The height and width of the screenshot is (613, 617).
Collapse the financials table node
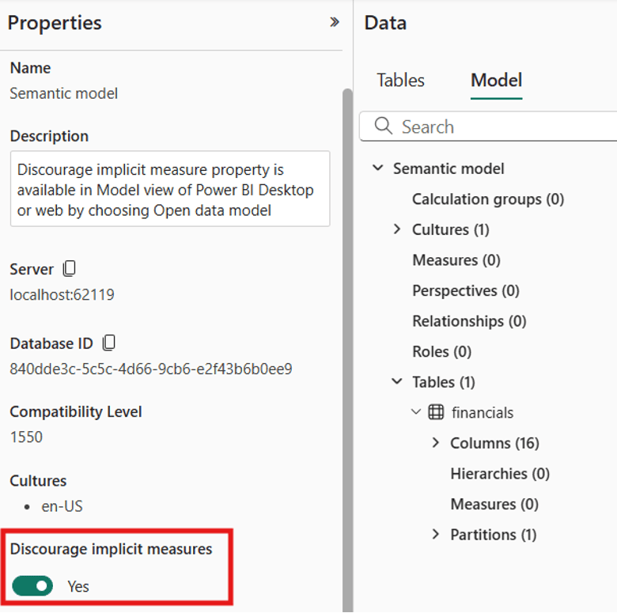coord(416,412)
